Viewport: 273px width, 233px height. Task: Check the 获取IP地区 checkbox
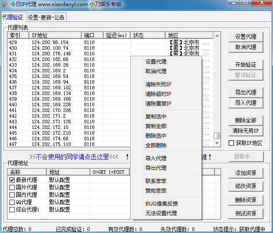(232, 143)
